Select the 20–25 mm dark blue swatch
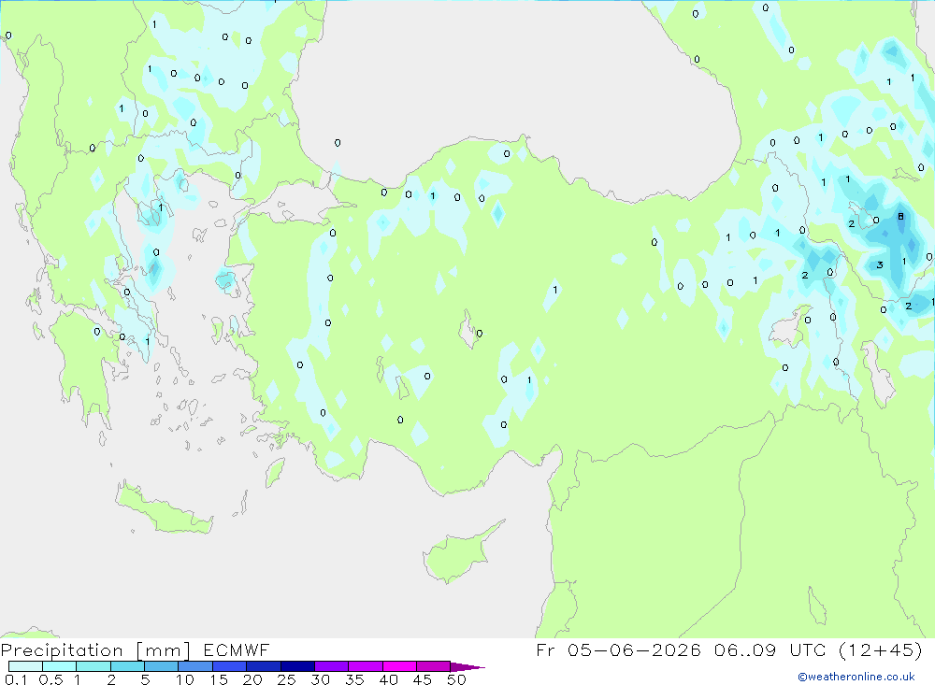The height and width of the screenshot is (685, 935). (x=264, y=666)
